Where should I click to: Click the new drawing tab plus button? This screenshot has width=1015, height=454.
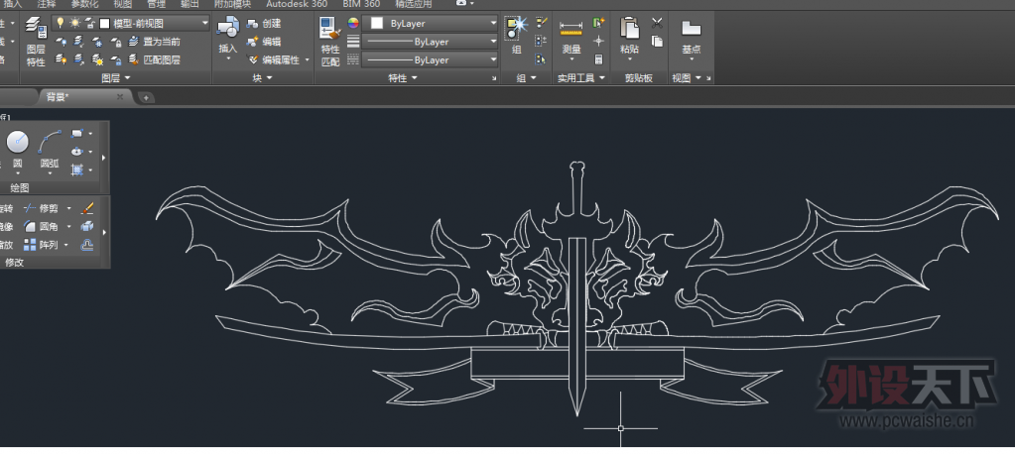coord(146,98)
